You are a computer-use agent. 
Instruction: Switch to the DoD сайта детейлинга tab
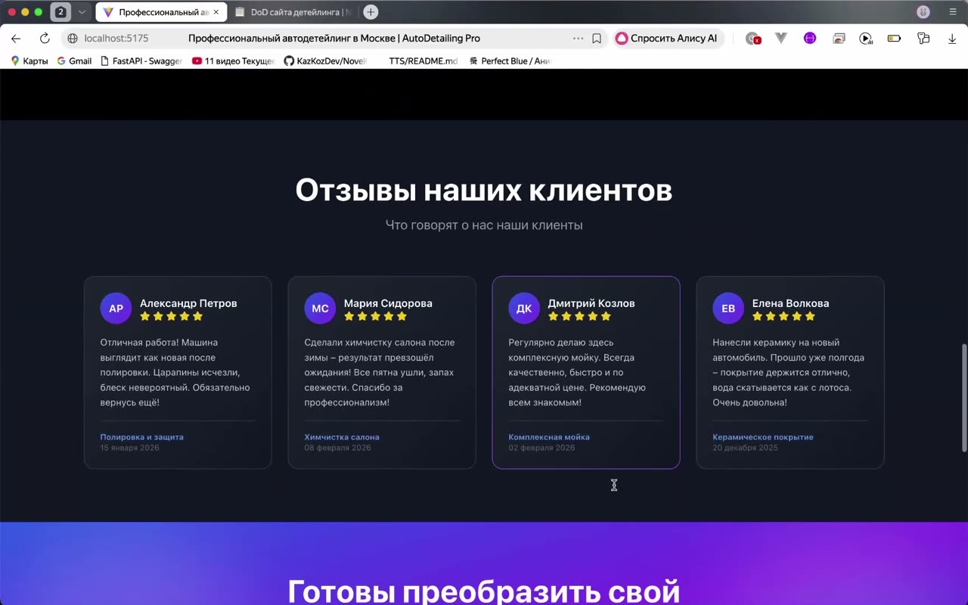(x=293, y=12)
